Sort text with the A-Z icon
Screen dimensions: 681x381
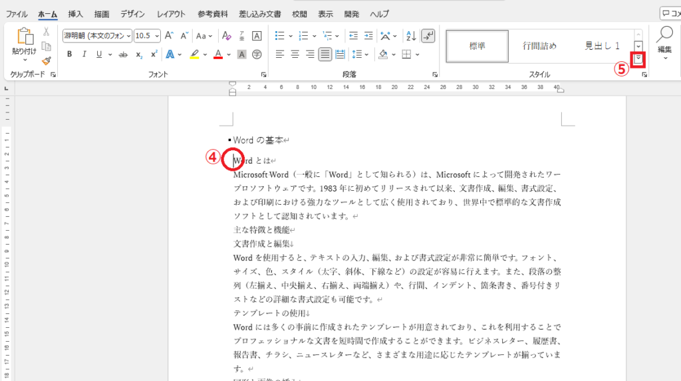pyautogui.click(x=410, y=36)
